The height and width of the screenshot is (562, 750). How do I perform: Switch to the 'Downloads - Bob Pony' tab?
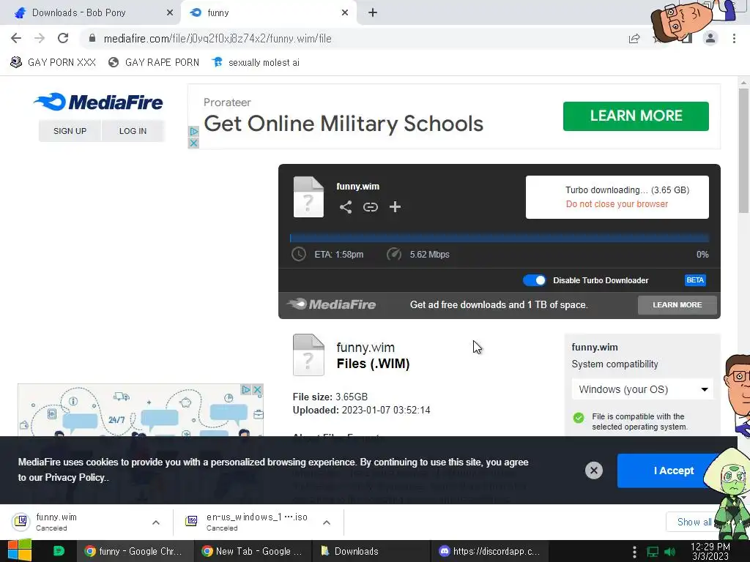[90, 13]
